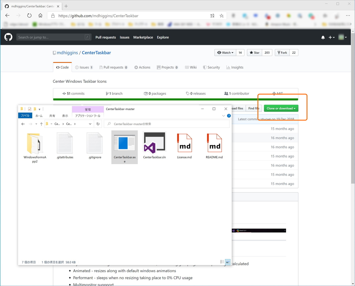Add the page to favorites with the star icon

(222, 16)
